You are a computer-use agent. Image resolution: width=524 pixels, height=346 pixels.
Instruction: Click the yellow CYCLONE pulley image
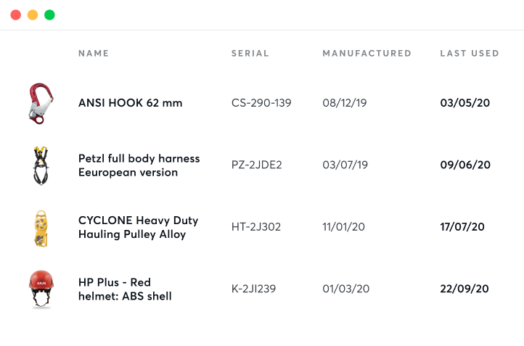pyautogui.click(x=38, y=227)
